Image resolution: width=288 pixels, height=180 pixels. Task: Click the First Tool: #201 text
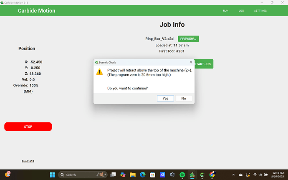coord(172,51)
